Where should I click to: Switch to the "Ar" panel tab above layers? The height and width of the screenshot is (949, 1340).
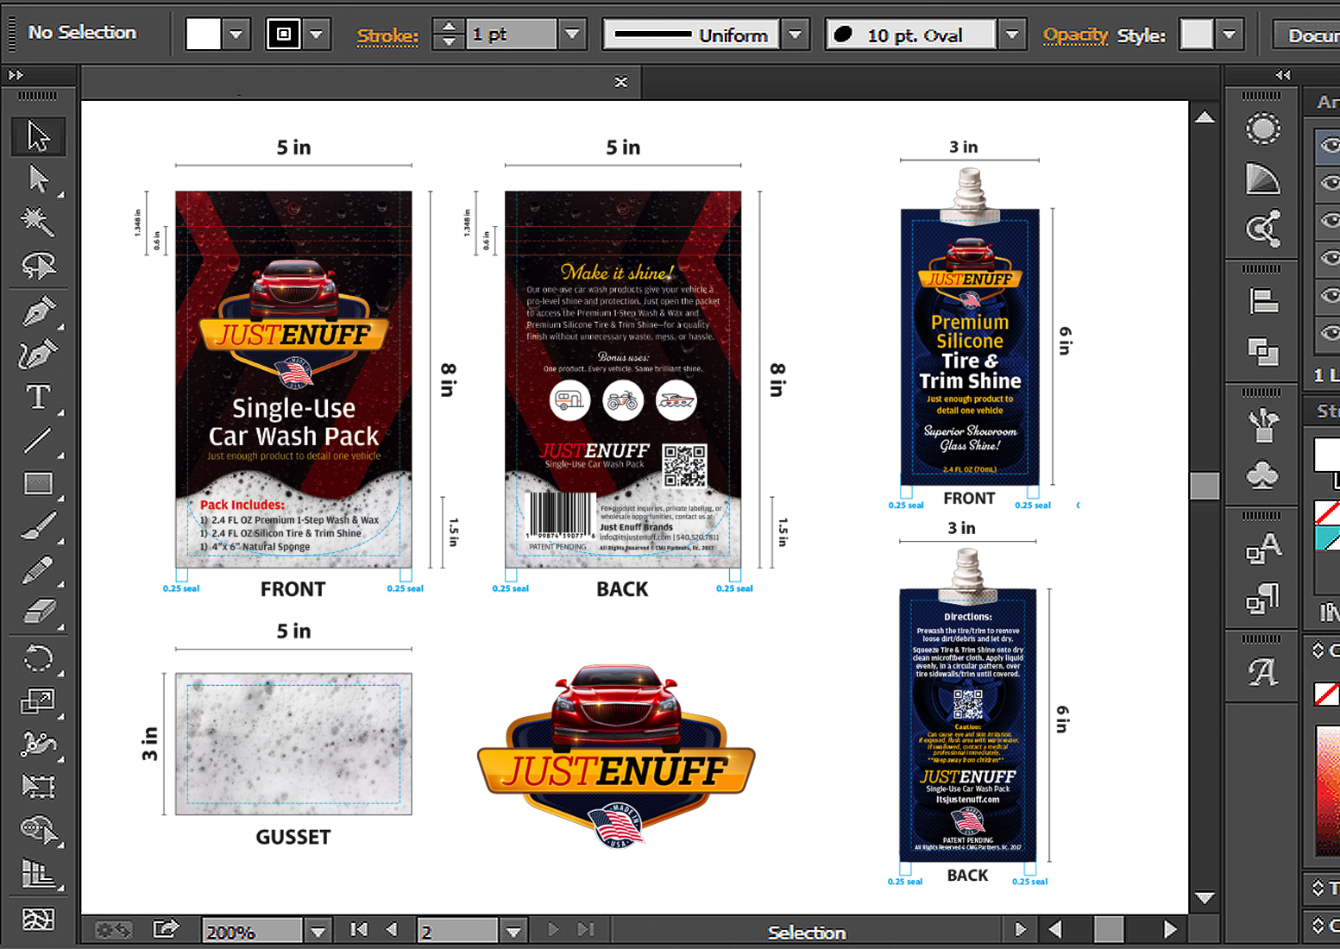[x=1327, y=103]
